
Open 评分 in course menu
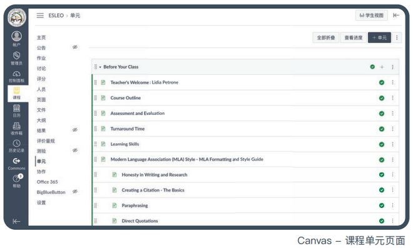pos(41,79)
